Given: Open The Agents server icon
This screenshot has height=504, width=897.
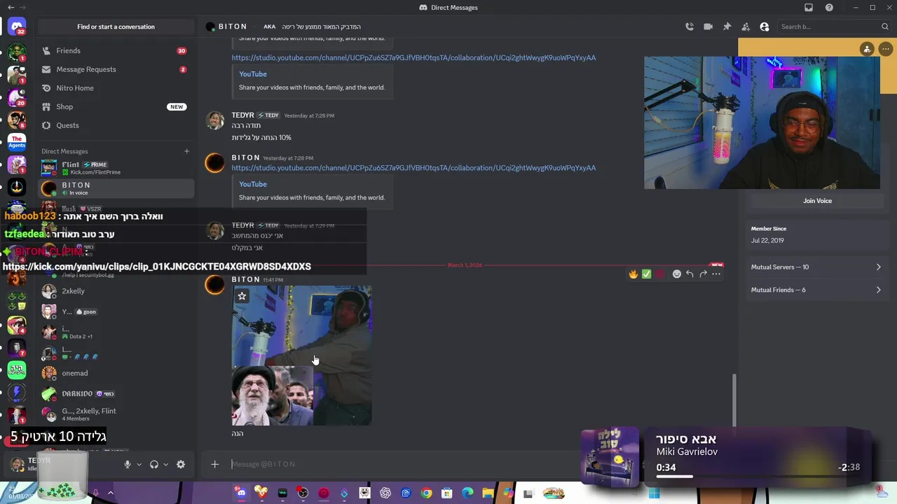Looking at the screenshot, I should point(17,141).
